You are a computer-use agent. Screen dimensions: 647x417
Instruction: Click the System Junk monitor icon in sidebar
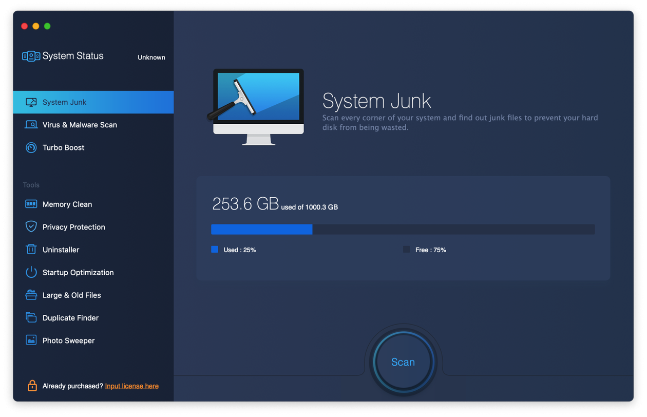[31, 102]
